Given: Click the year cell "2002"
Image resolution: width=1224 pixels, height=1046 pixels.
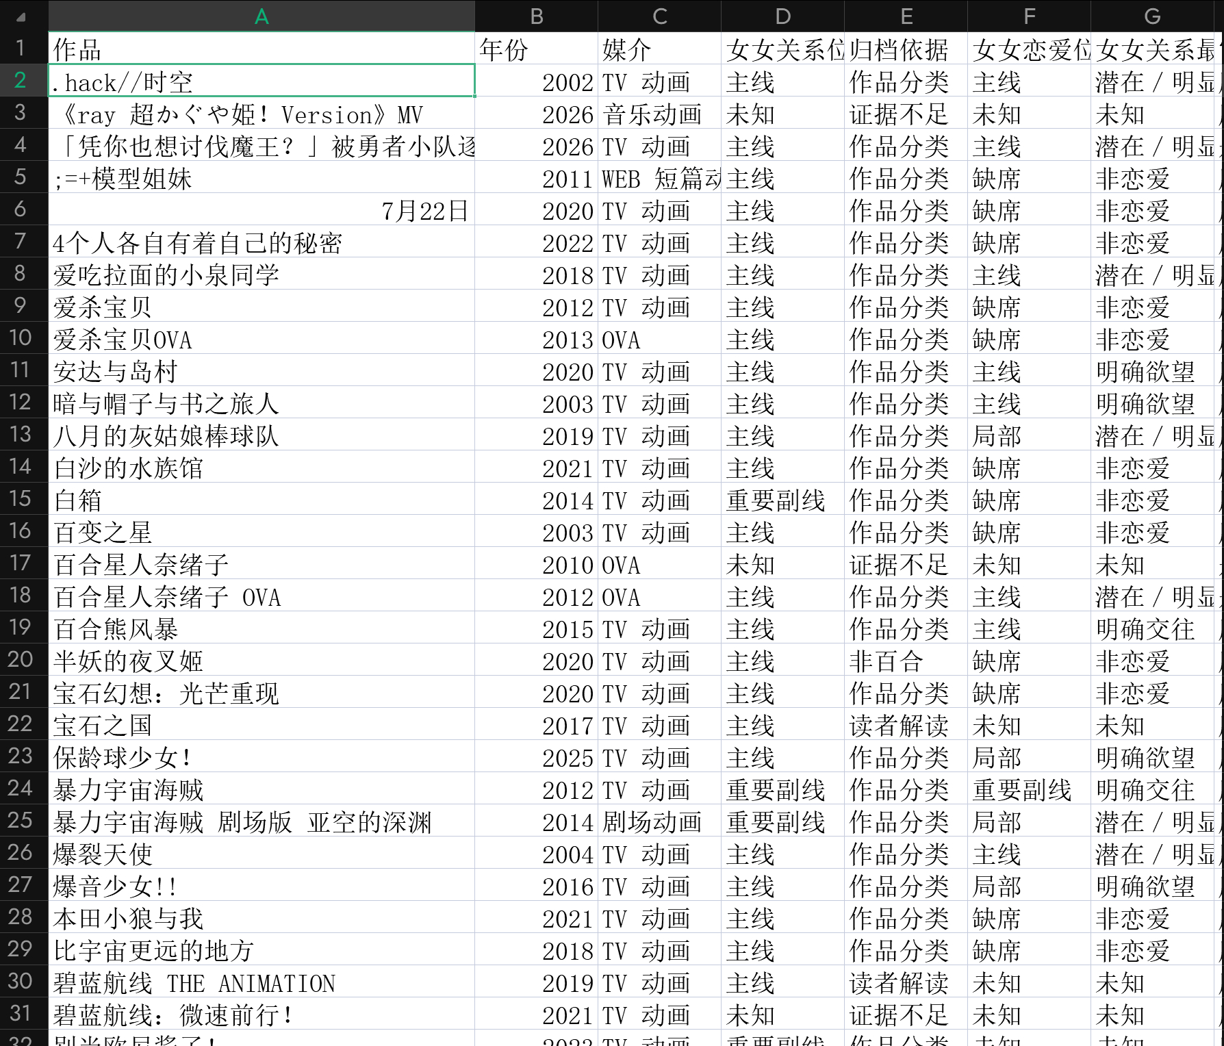Looking at the screenshot, I should pos(536,81).
